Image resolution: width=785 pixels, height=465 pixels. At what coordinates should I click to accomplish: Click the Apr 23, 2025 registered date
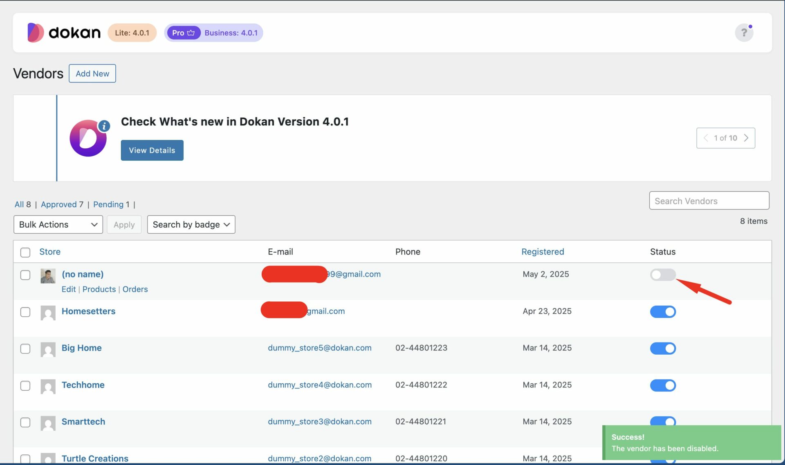tap(547, 311)
